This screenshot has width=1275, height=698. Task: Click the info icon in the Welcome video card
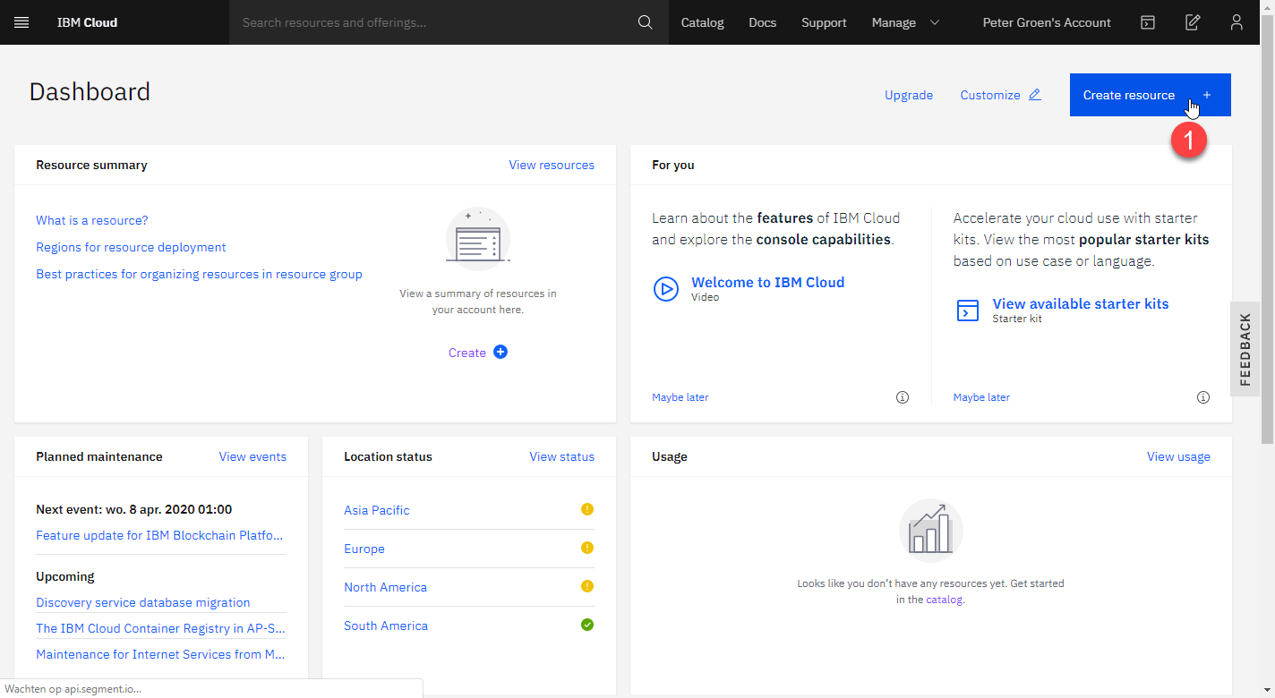tap(903, 397)
